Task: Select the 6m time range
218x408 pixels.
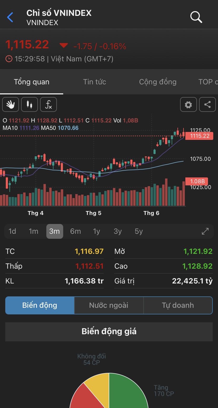Action: pyautogui.click(x=76, y=231)
